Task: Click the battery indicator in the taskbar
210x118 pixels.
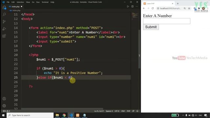Action: (175, 115)
